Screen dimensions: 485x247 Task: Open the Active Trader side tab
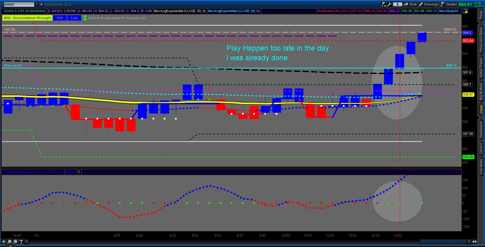click(481, 67)
